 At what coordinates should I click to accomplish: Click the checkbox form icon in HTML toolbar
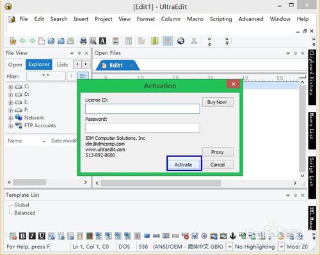coord(195,236)
